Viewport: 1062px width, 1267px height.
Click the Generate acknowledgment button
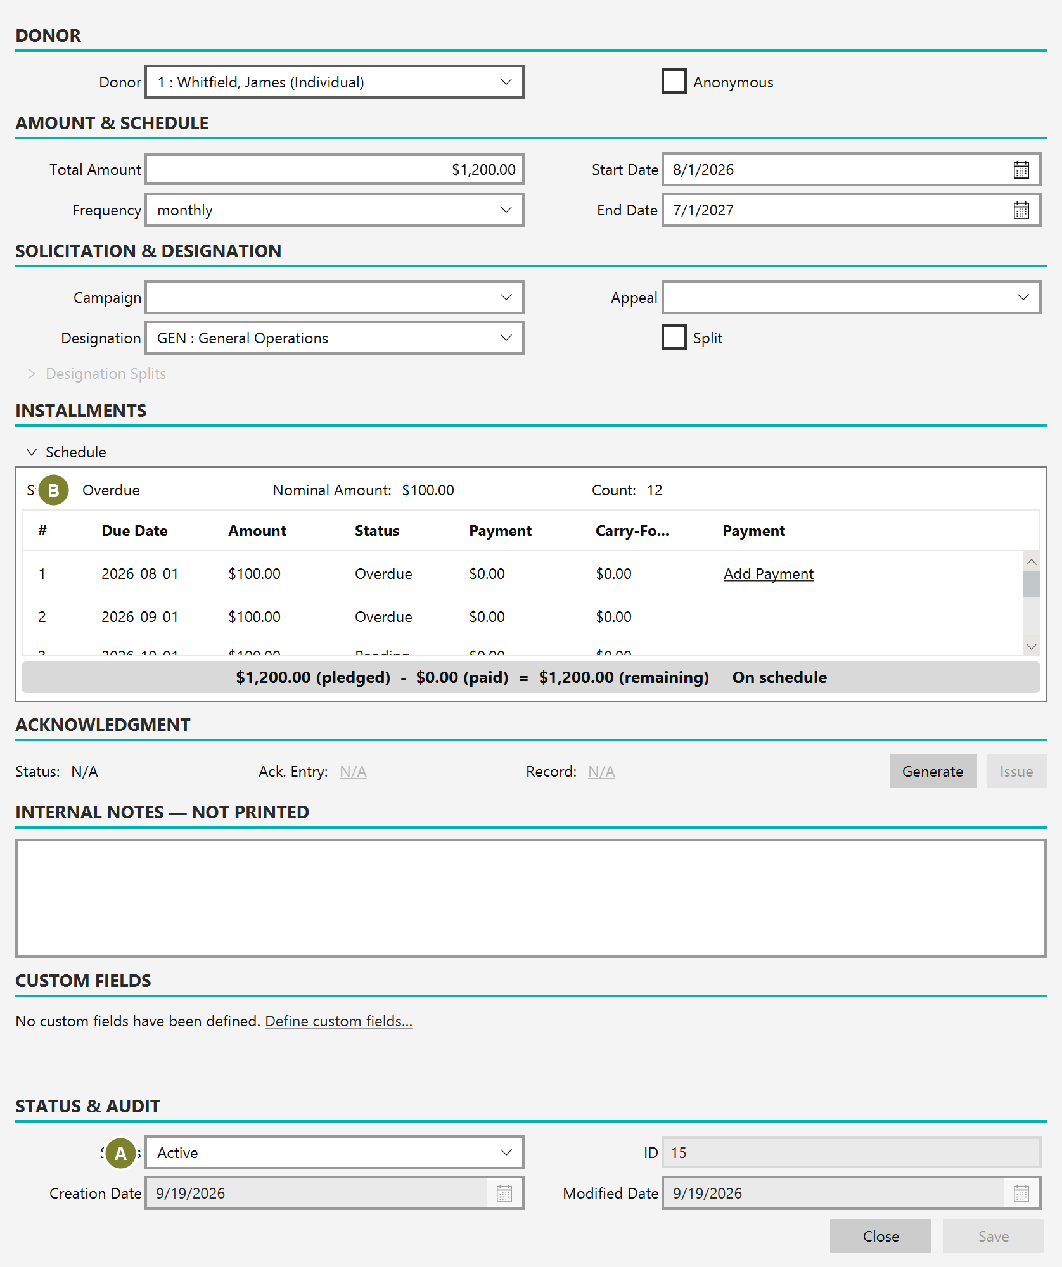[933, 771]
